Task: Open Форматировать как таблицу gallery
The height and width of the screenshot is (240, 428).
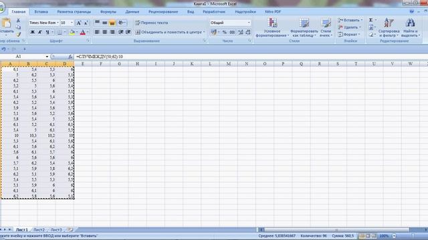Action: pos(304,27)
